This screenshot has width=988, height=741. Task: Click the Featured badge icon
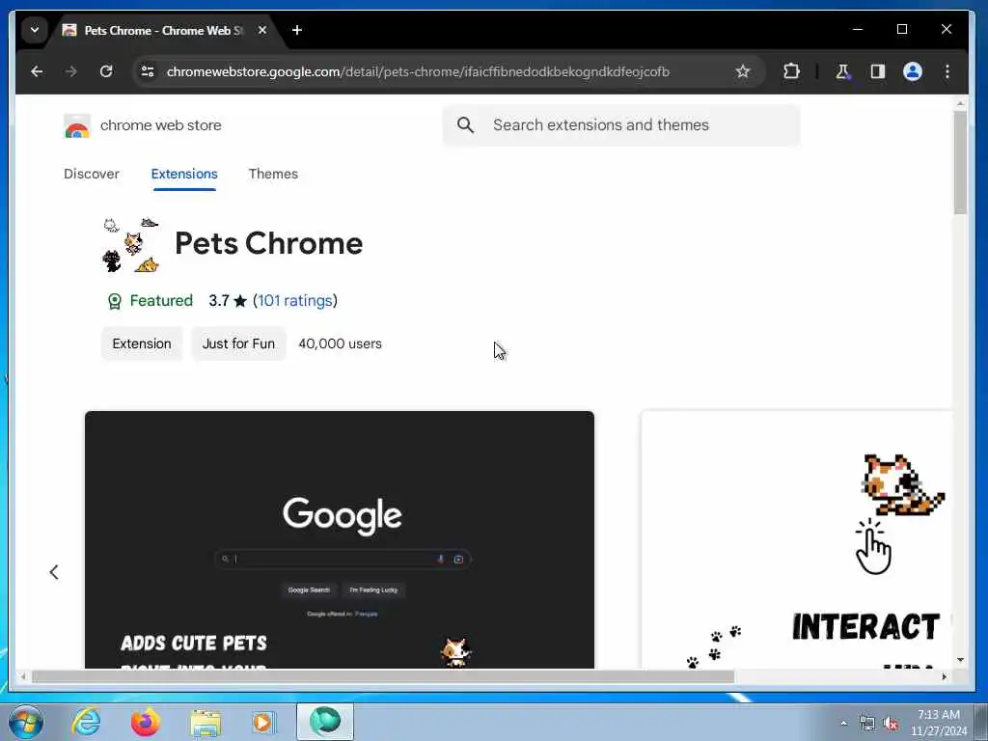point(114,301)
